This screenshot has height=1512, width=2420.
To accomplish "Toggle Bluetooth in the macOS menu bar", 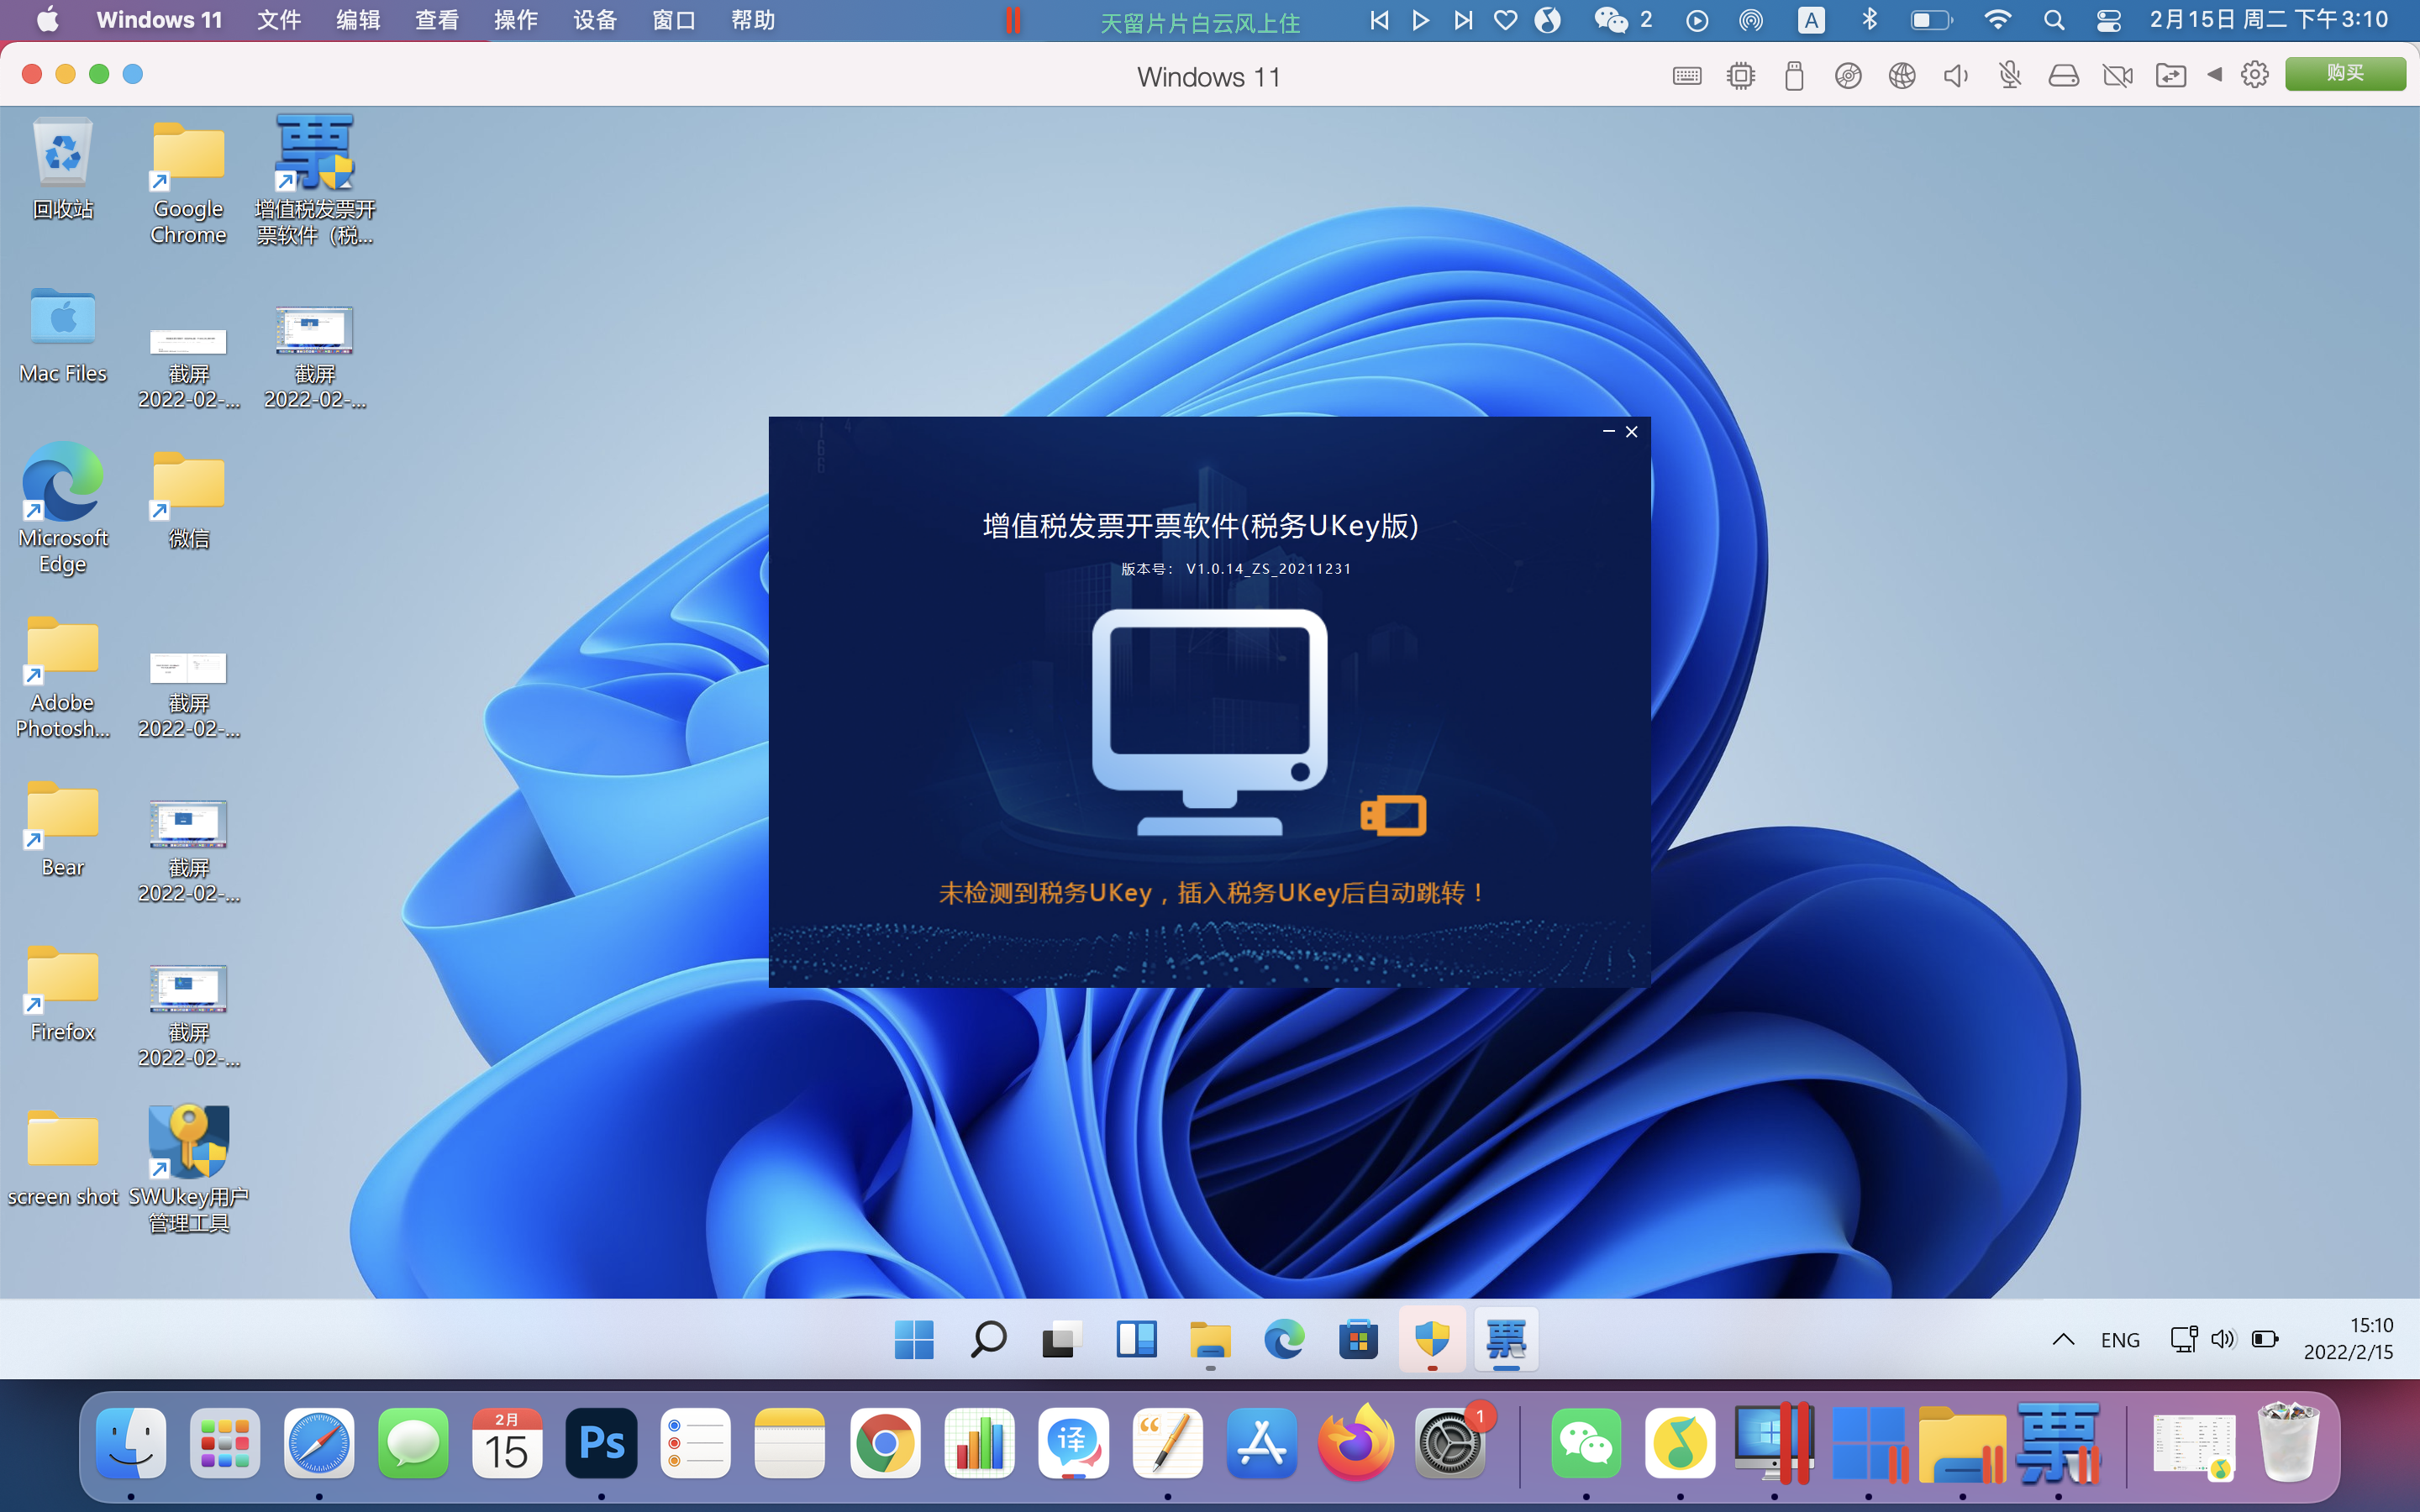I will pos(1870,19).
